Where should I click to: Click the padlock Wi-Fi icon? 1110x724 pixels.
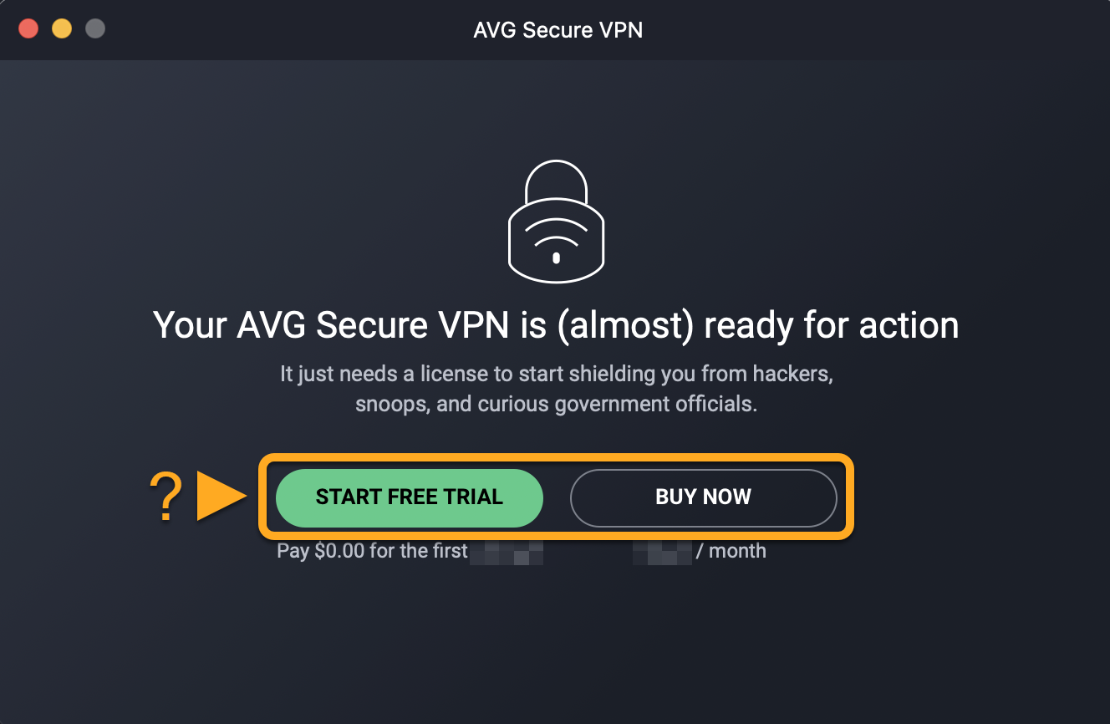point(556,224)
